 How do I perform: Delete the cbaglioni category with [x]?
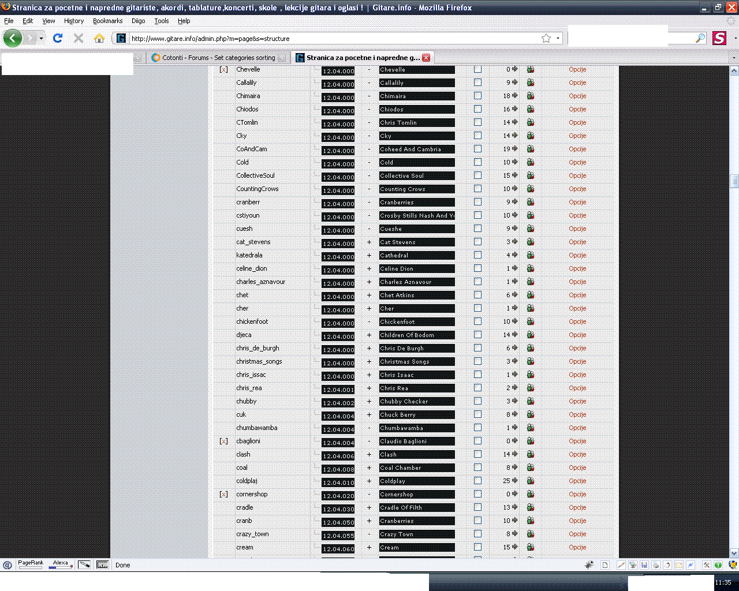[223, 441]
